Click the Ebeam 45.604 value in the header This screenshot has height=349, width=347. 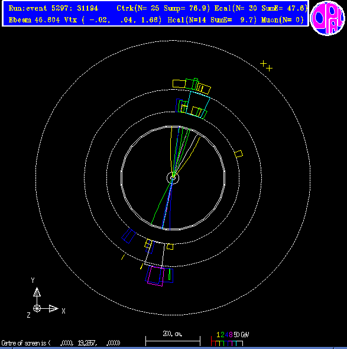coord(34,20)
